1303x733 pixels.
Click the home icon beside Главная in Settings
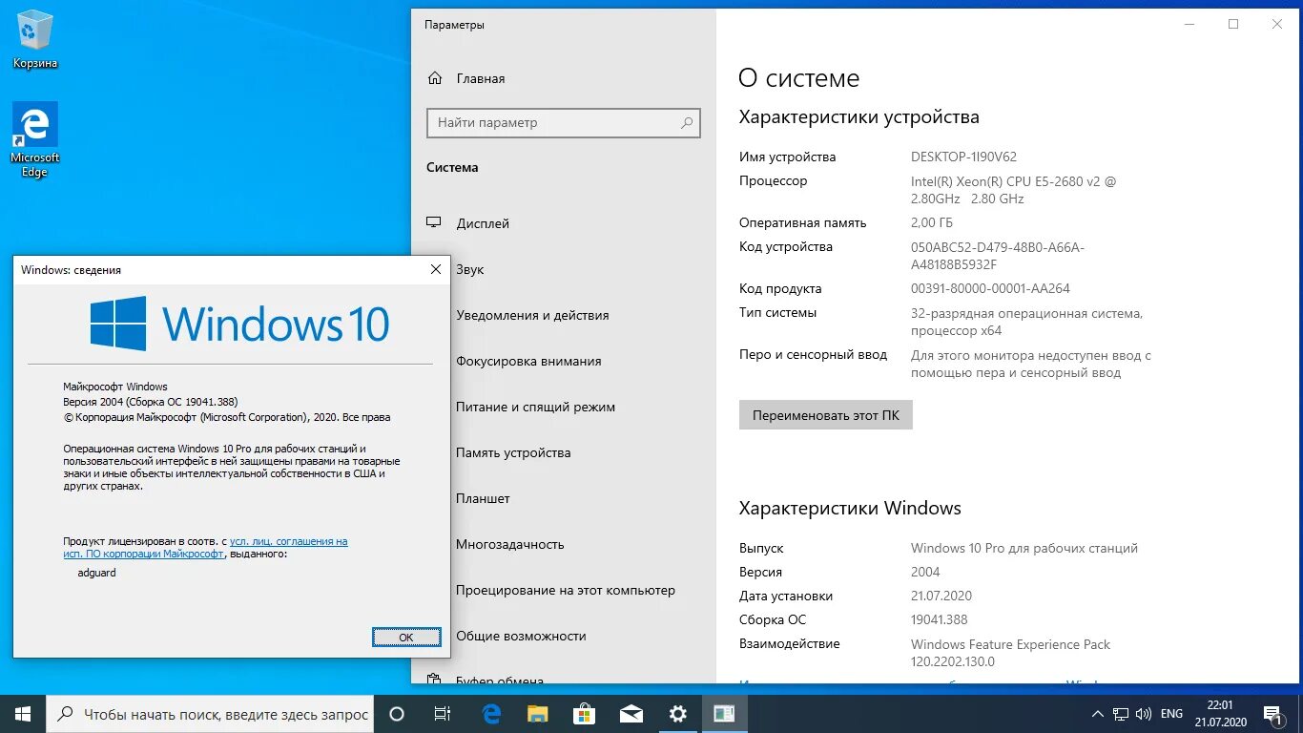[435, 78]
